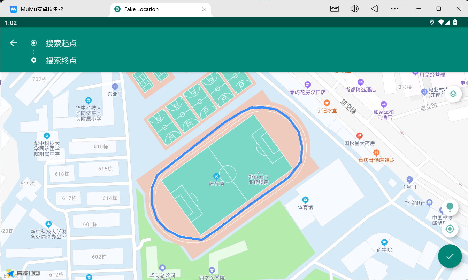Select the Fake Location tab

[x=141, y=9]
